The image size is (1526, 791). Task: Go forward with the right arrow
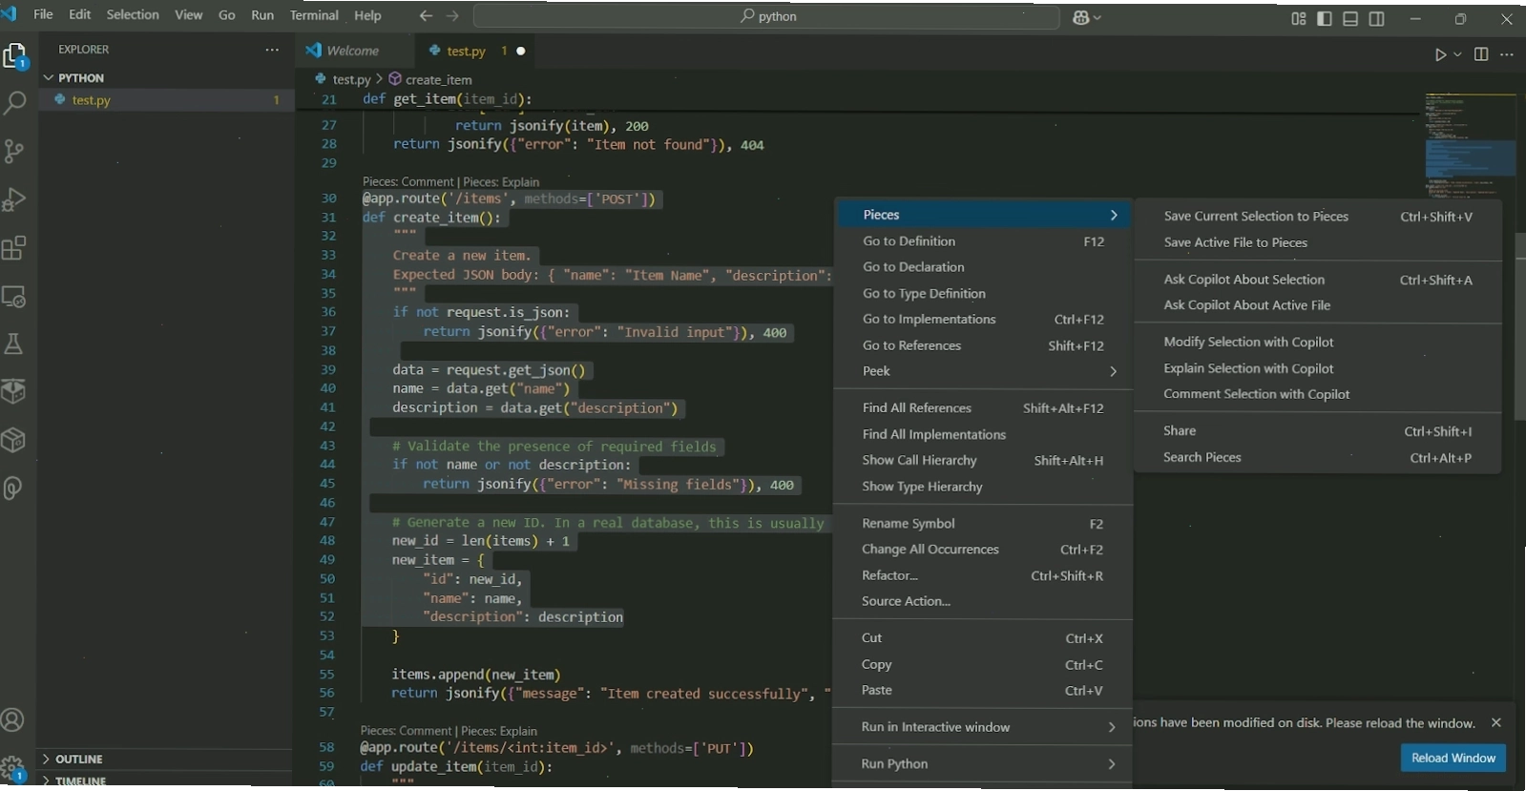coord(452,16)
